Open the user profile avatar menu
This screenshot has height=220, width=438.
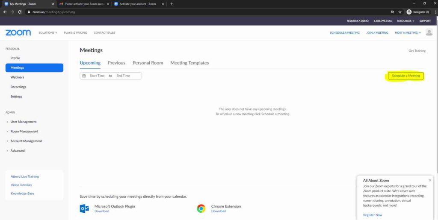429,32
